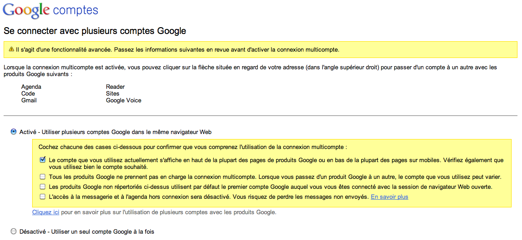Click the warning triangle icon in banner
Screen dimensions: 522x240
tap(11, 49)
